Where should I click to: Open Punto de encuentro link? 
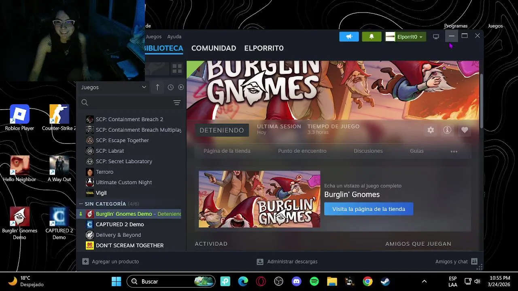302,151
